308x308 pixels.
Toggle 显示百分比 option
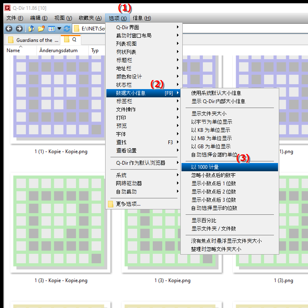[x=230, y=221]
